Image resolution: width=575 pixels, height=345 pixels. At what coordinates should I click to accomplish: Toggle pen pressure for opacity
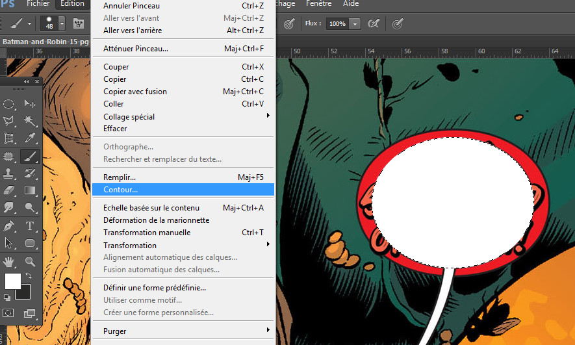[289, 24]
